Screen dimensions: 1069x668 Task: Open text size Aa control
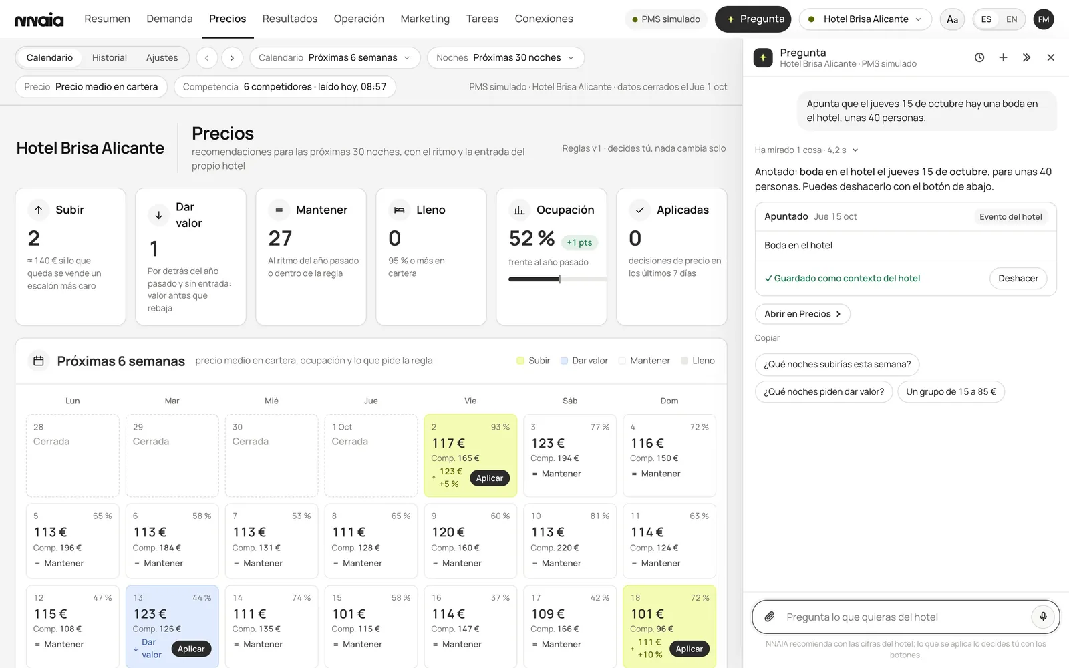[x=952, y=19]
